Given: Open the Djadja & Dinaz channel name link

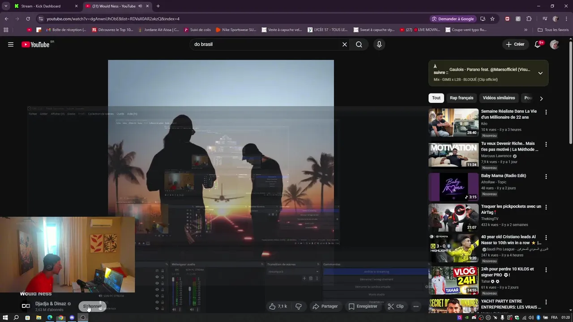Looking at the screenshot, I should (x=51, y=304).
